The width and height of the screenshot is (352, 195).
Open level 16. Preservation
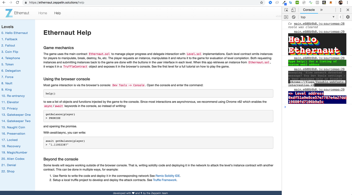[x=13, y=133]
